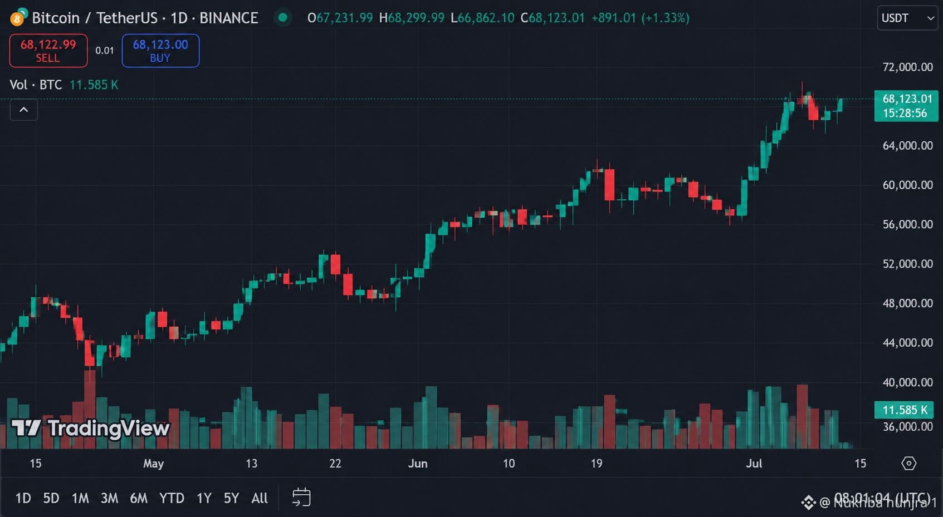Click the 11.585 K volume value in legend
Screen dimensions: 943x517
click(x=94, y=85)
